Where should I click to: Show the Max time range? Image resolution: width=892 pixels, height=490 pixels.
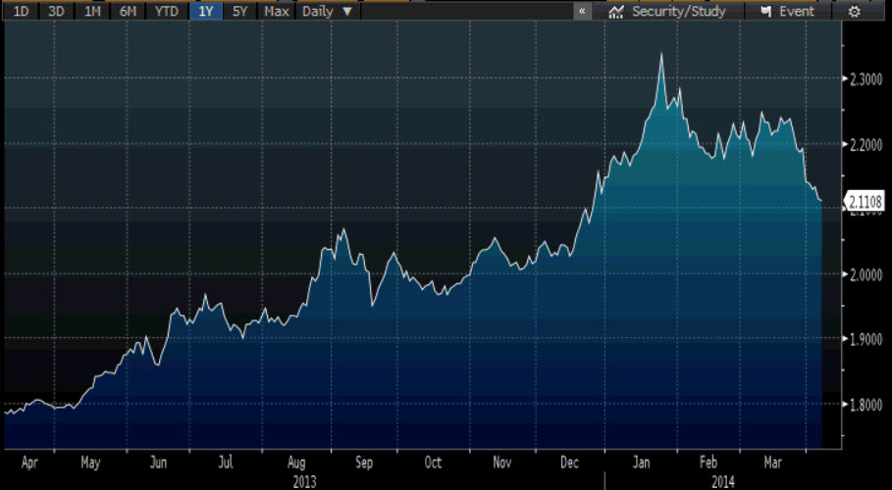277,12
